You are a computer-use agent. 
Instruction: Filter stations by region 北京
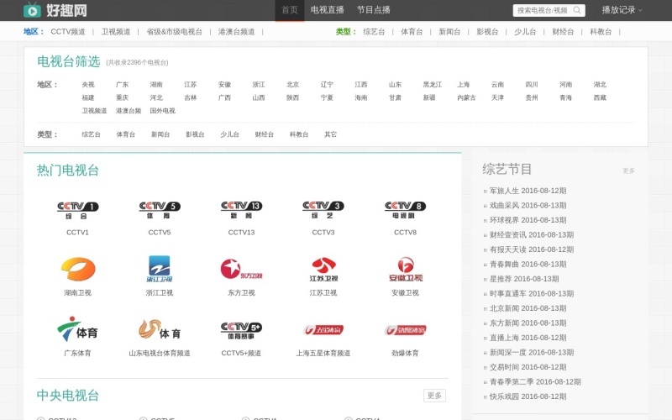coord(292,85)
